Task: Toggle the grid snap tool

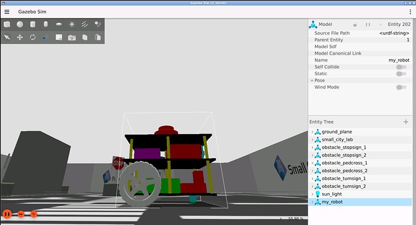Action: (x=59, y=37)
